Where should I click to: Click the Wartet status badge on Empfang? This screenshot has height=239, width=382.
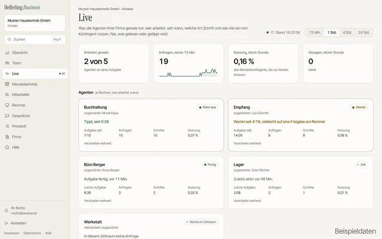pyautogui.click(x=359, y=108)
